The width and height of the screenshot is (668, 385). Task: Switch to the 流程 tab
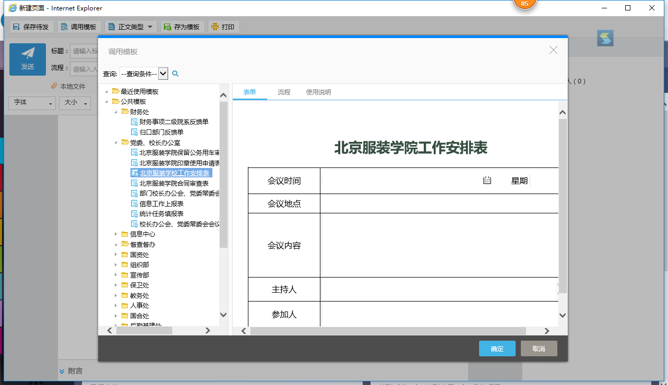[284, 92]
